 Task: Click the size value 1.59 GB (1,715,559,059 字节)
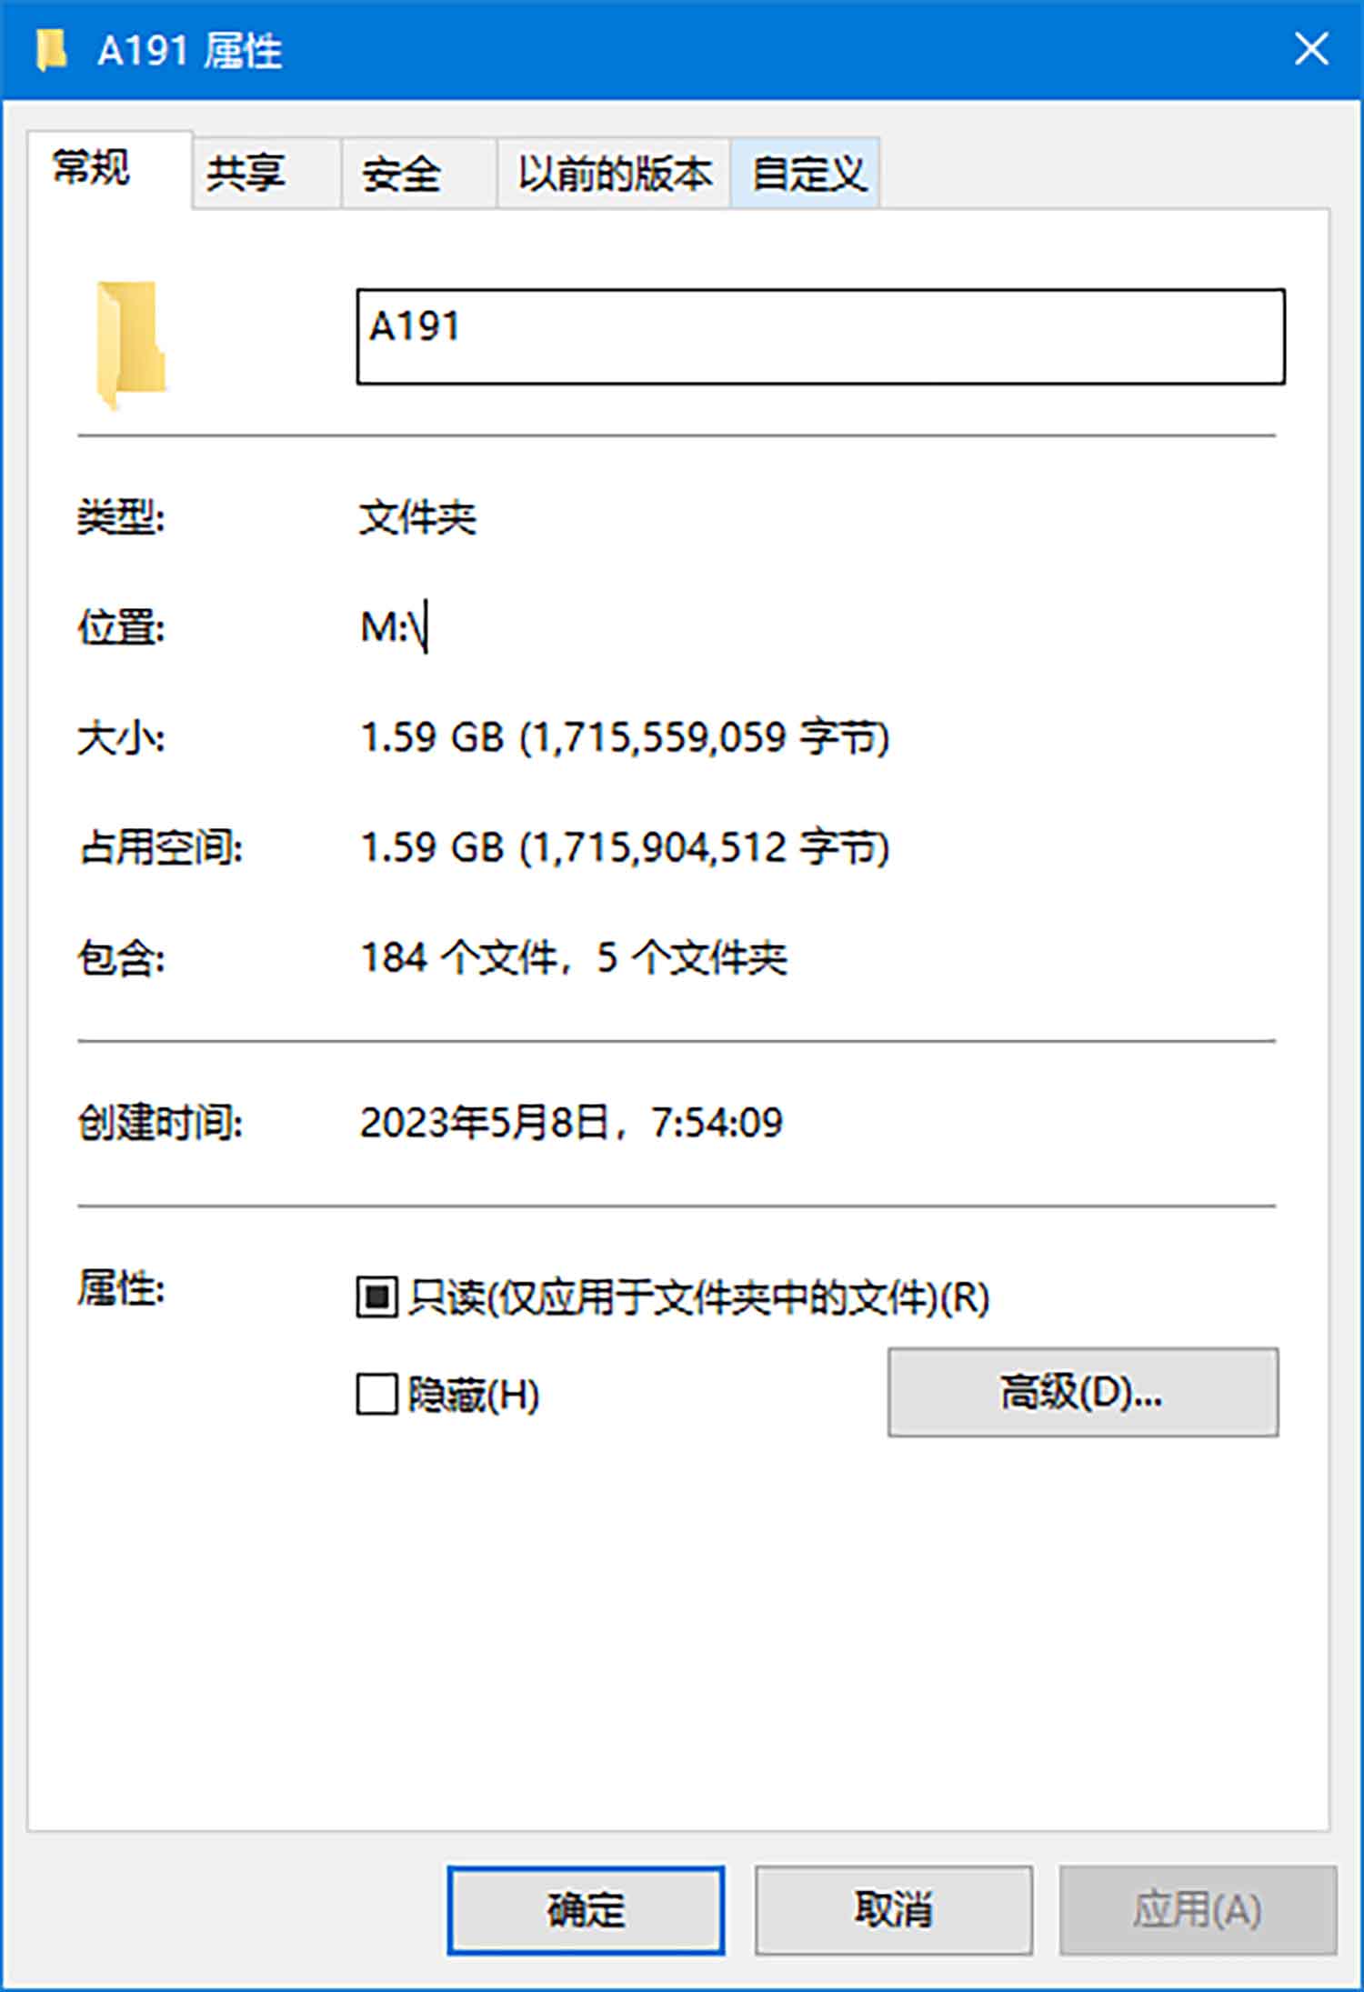click(625, 737)
